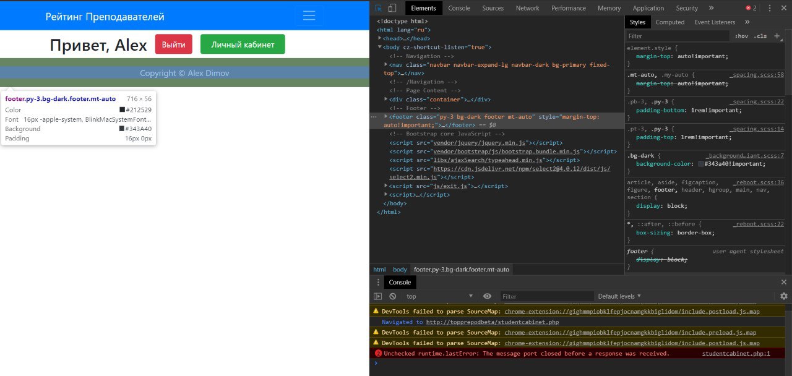Click in the console Filter field
This screenshot has width=792, height=376.
pos(547,296)
